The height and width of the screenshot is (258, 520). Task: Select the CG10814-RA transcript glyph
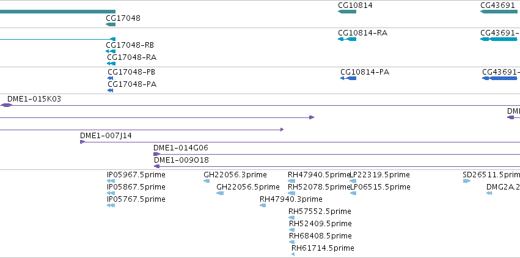[x=347, y=39]
